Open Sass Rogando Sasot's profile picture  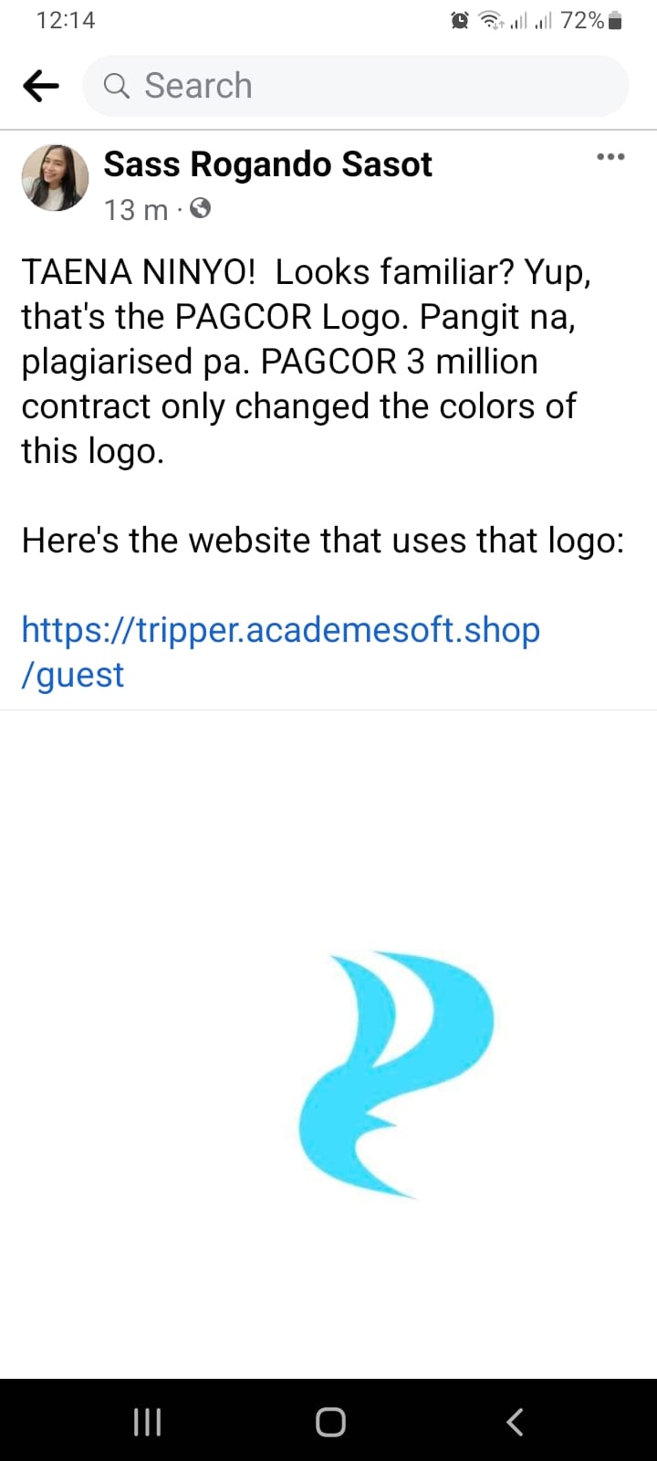point(55,178)
